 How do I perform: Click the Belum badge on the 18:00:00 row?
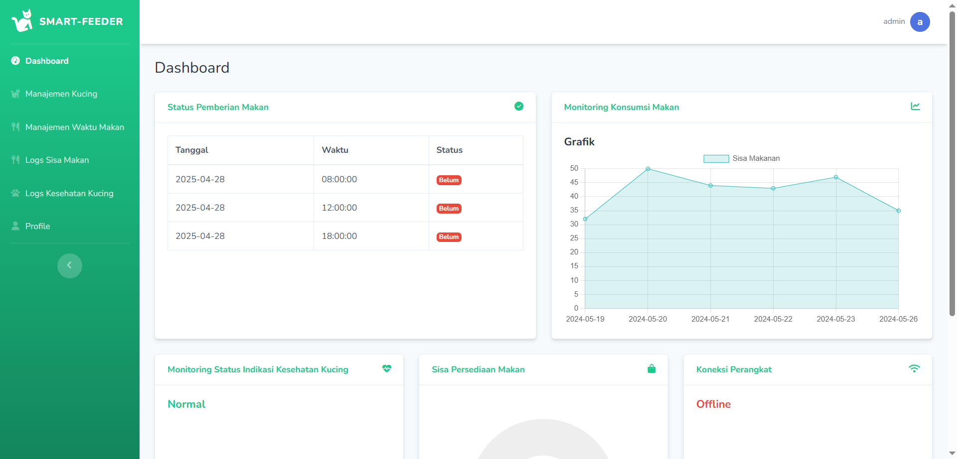point(448,236)
